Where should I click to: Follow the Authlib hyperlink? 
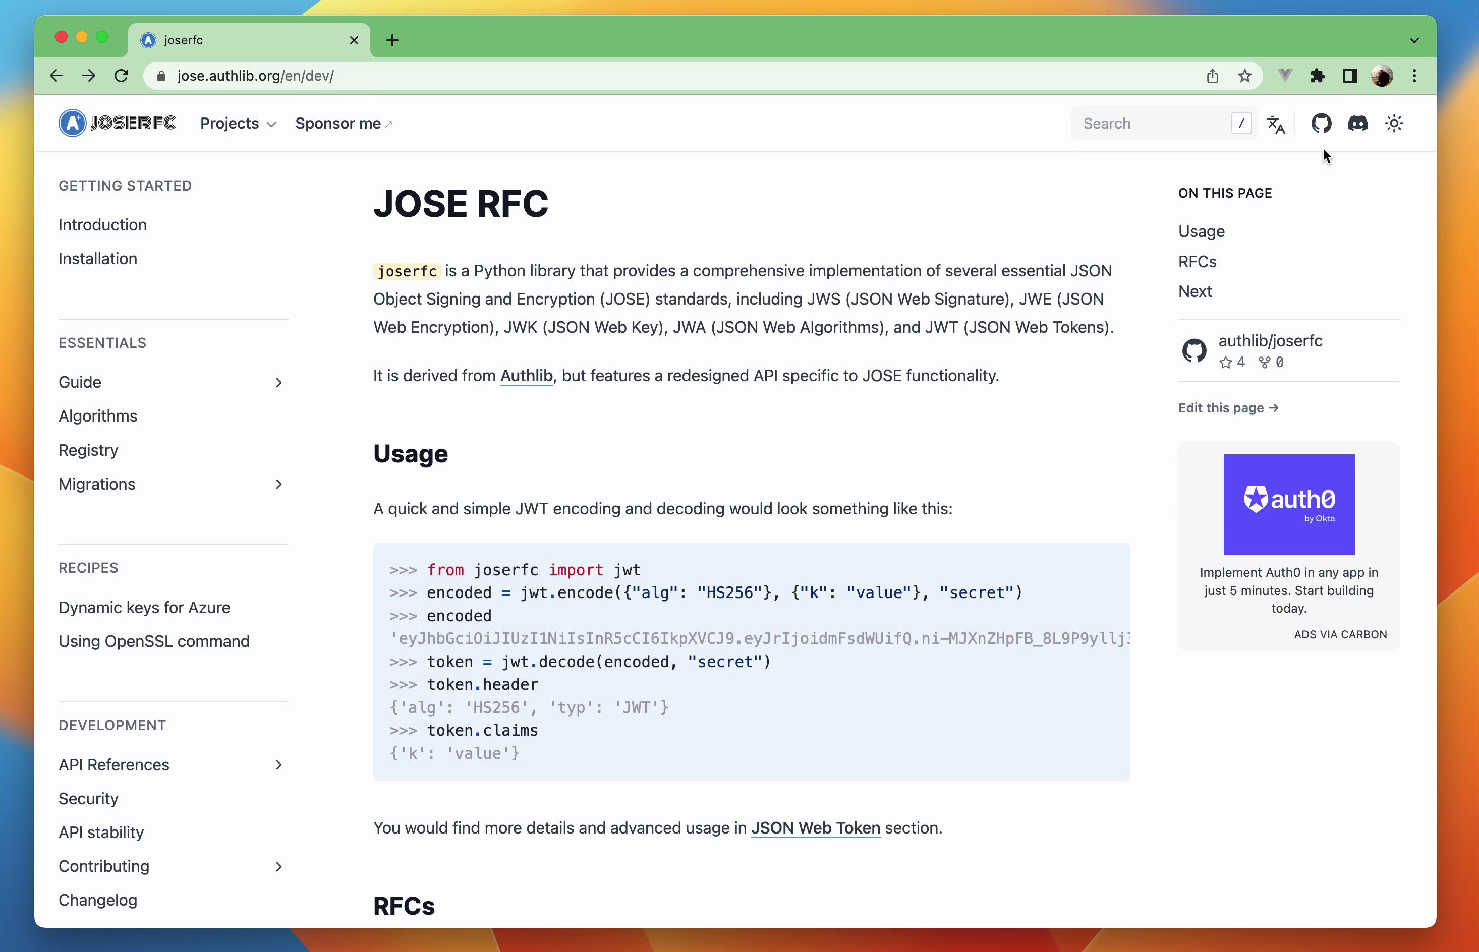(x=526, y=376)
